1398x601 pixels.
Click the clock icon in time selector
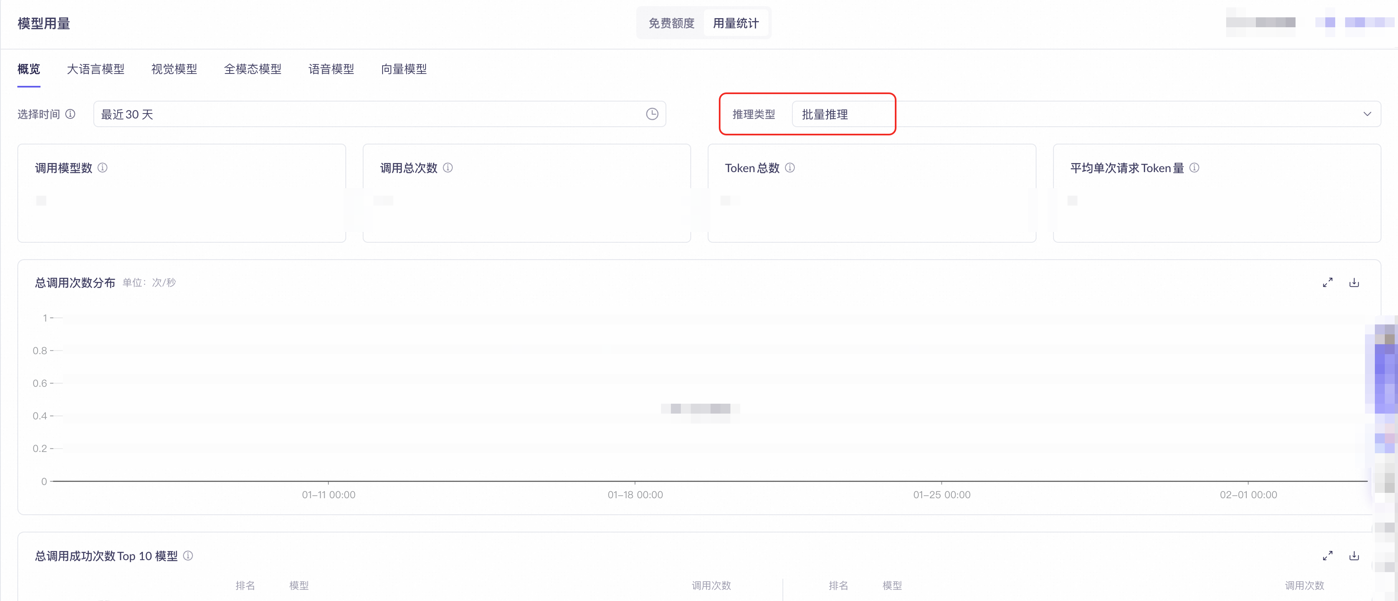pos(652,114)
